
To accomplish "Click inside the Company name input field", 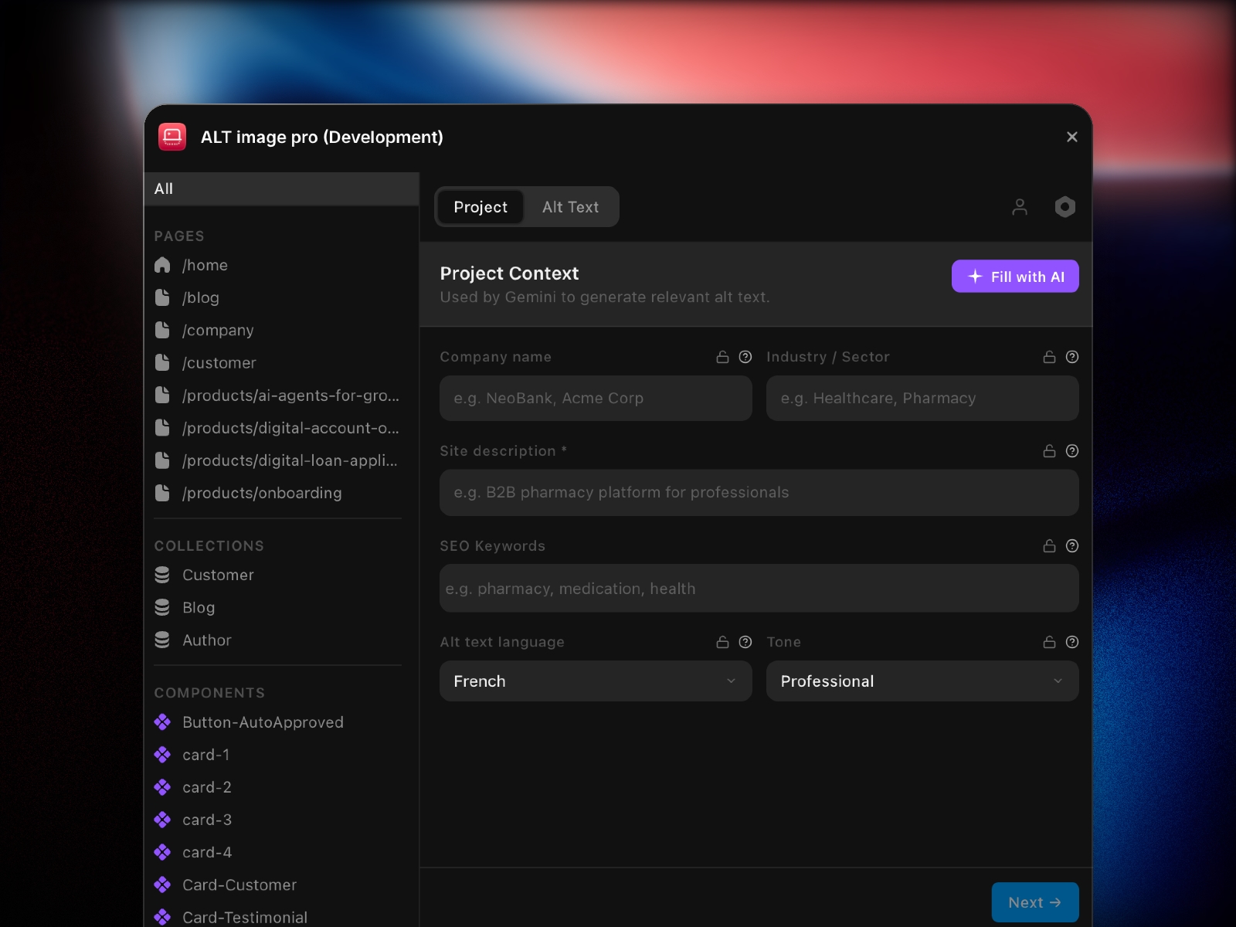I will tap(595, 399).
